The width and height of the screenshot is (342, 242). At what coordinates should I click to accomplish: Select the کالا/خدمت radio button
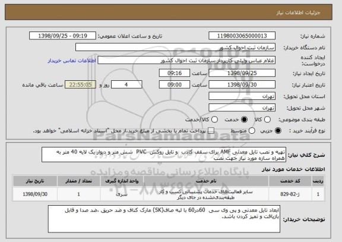[214, 120]
